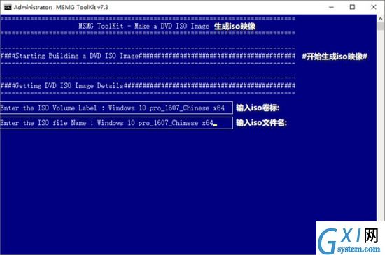The image size is (385, 255).
Task: Click the '输入iso卷标:' annotation text
Action: (258, 108)
